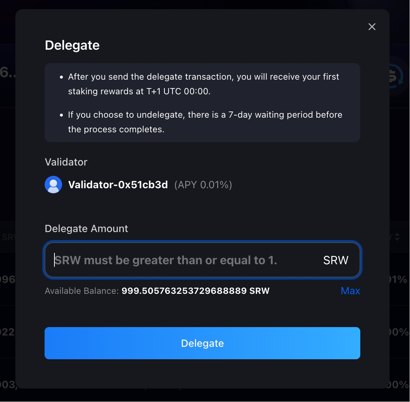The height and width of the screenshot is (402, 410).
Task: Click the available balance value 999.505763253729688889 SRW
Action: (195, 291)
